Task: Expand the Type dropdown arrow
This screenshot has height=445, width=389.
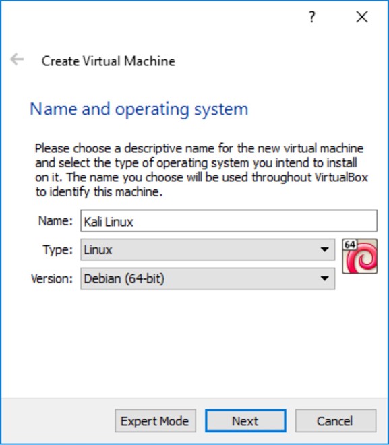Action: click(x=324, y=249)
